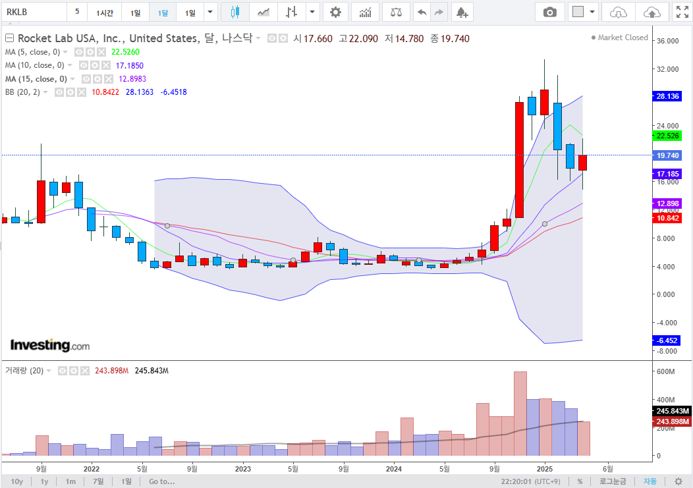Remove the MA (15, close, 0) indicator

pos(109,79)
